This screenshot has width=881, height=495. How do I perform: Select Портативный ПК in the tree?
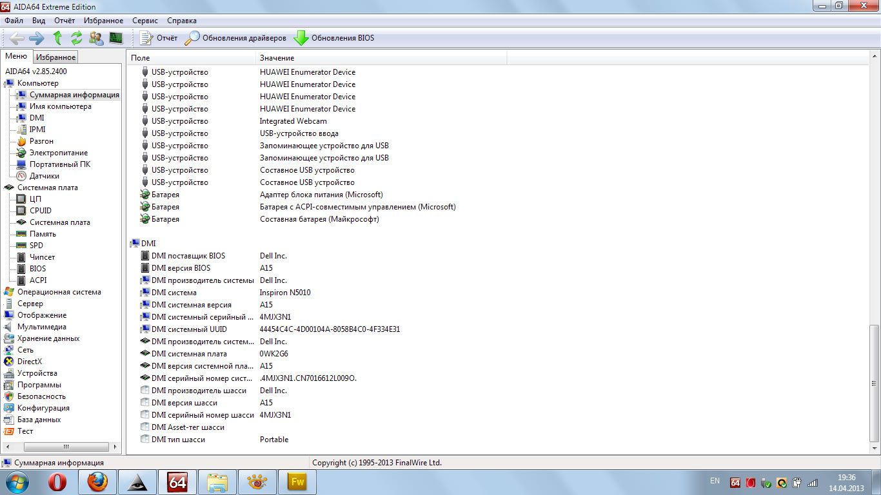(59, 164)
